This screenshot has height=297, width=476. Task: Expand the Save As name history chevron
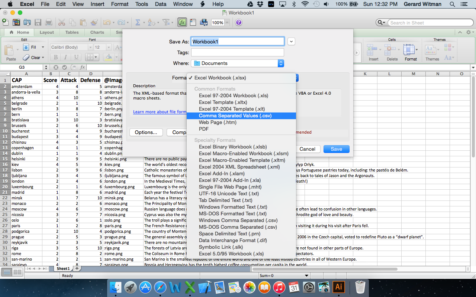pyautogui.click(x=291, y=41)
